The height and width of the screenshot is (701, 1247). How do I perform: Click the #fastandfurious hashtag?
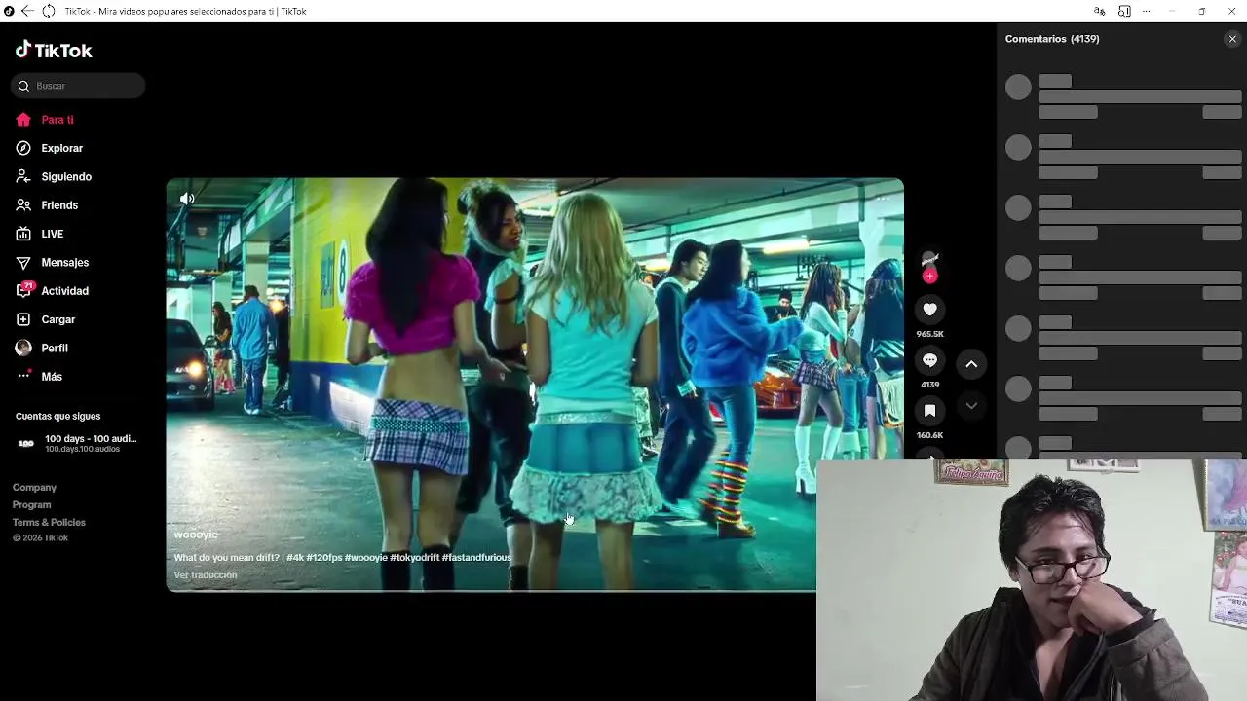tap(476, 558)
